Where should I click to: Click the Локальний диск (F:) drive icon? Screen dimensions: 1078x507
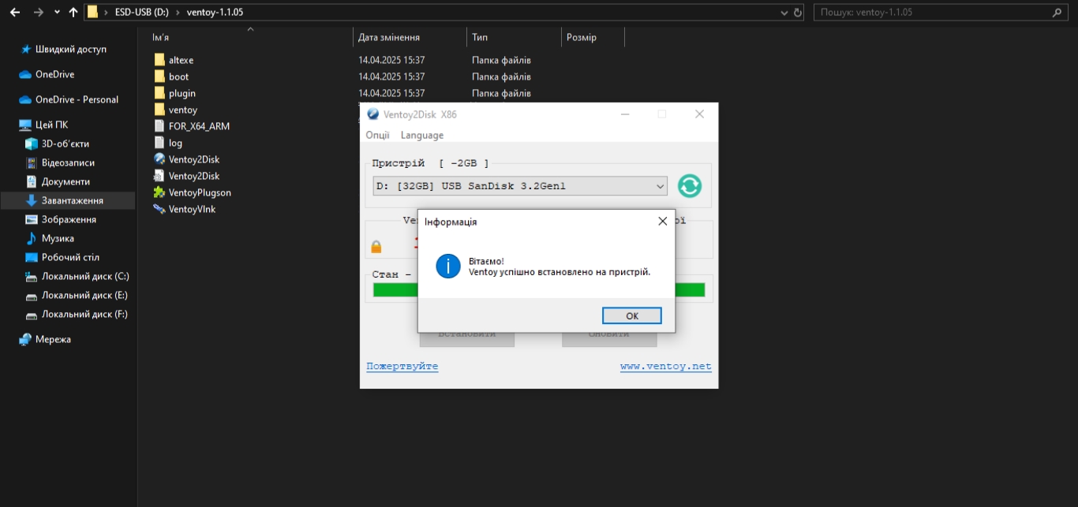(32, 314)
